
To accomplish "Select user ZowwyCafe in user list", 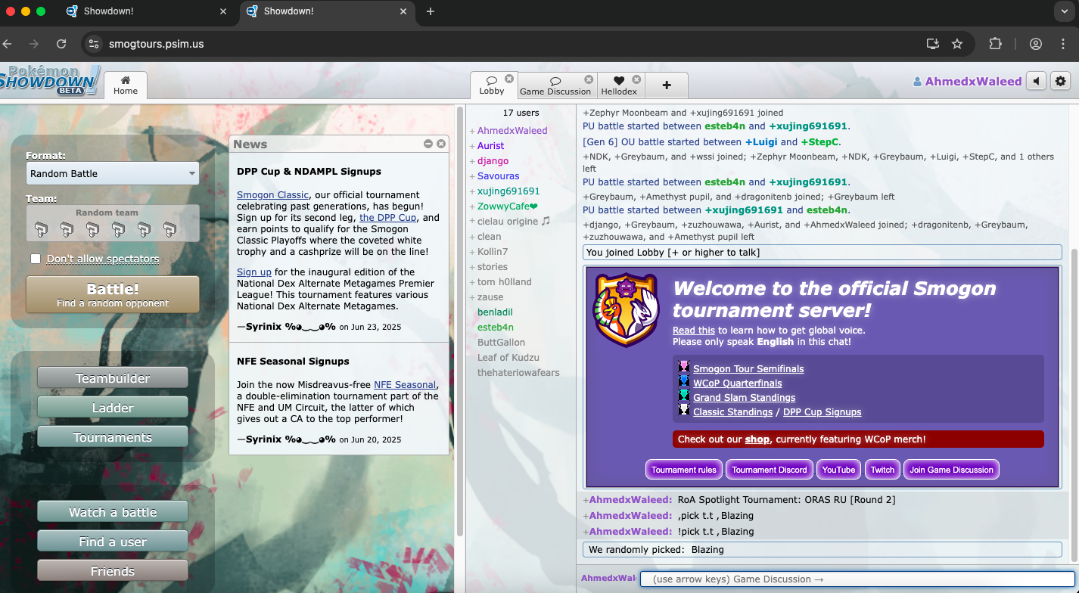I will tap(507, 206).
